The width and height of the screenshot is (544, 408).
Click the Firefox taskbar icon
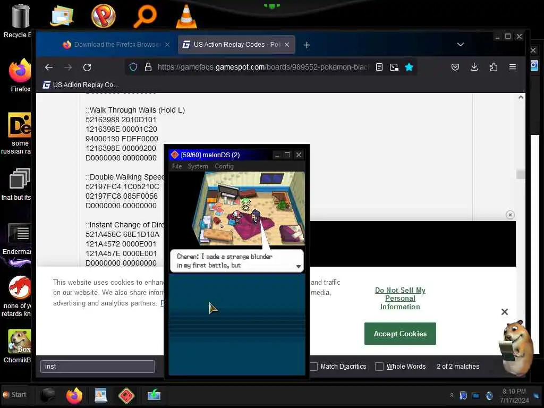(x=74, y=395)
